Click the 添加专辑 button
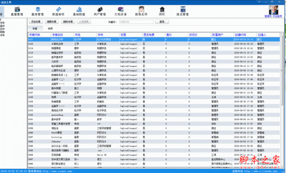286x173 pixels. [x=36, y=22]
